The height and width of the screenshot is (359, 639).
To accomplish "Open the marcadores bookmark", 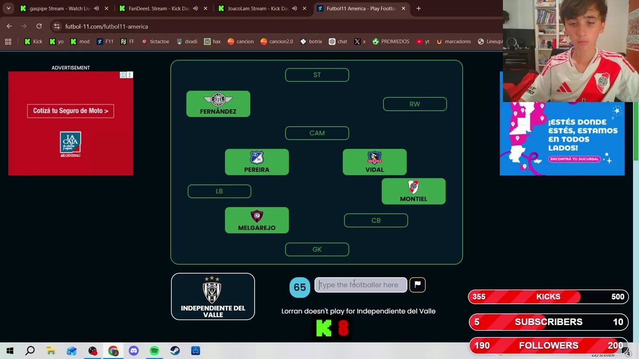I will tap(454, 41).
